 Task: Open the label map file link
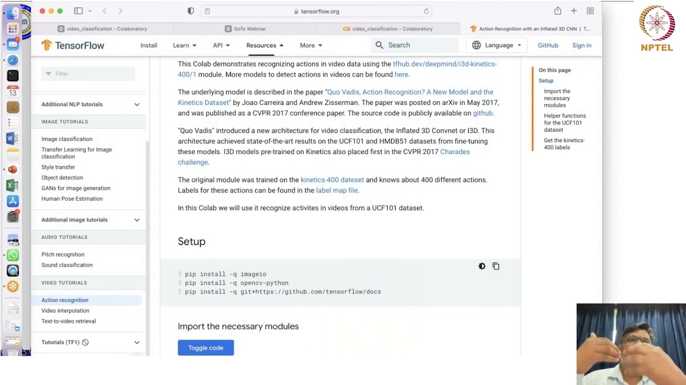337,190
